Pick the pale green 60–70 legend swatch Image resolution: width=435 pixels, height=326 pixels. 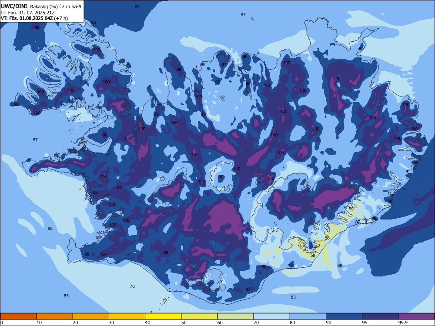(x=235, y=316)
